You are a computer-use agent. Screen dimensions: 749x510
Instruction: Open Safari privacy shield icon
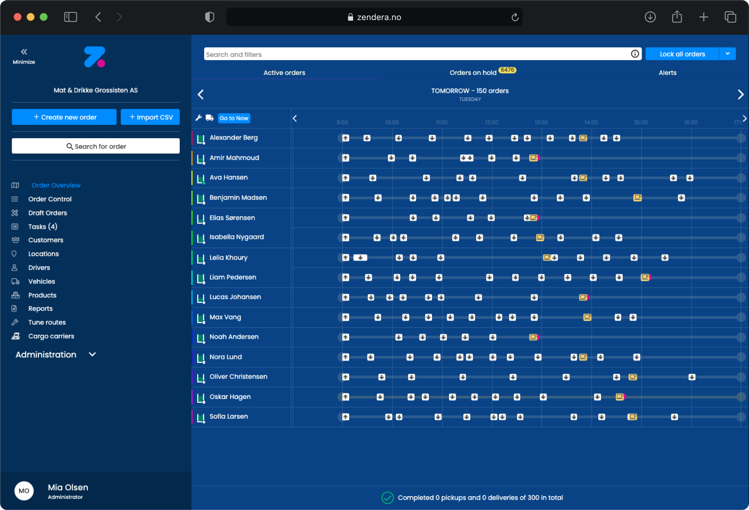(210, 17)
